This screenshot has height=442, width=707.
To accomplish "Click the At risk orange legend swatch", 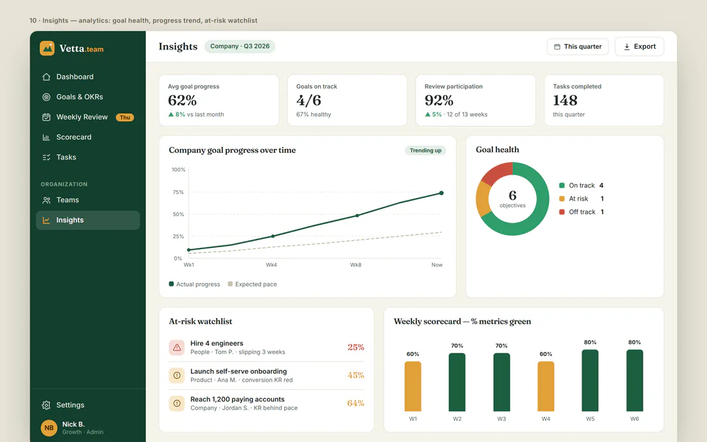I will 562,199.
